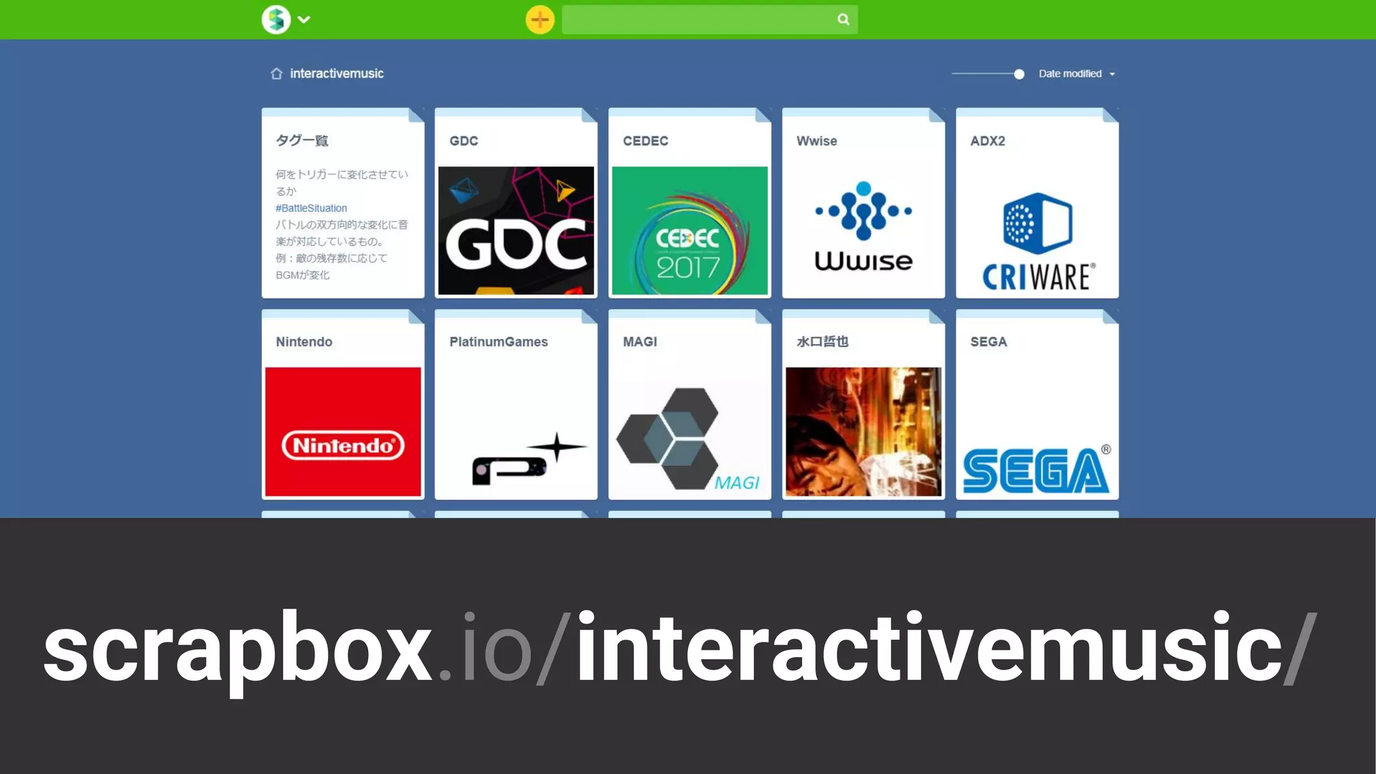Follow the #BattleSituation hashtag link

tap(311, 208)
